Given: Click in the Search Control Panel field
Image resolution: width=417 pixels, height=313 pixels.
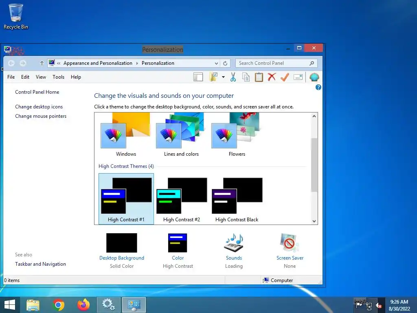Looking at the screenshot, I should click(277, 63).
